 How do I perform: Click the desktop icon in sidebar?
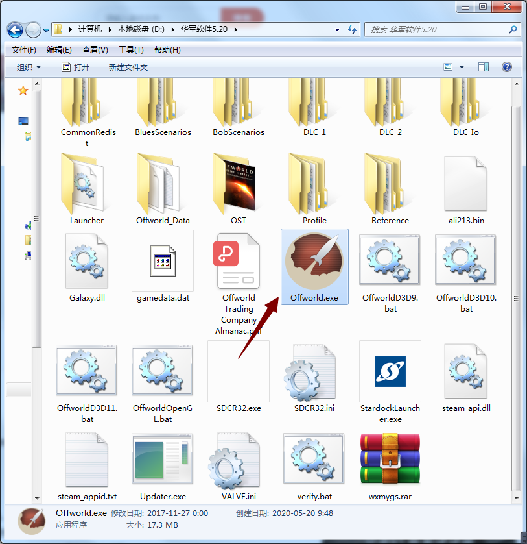tap(23, 121)
